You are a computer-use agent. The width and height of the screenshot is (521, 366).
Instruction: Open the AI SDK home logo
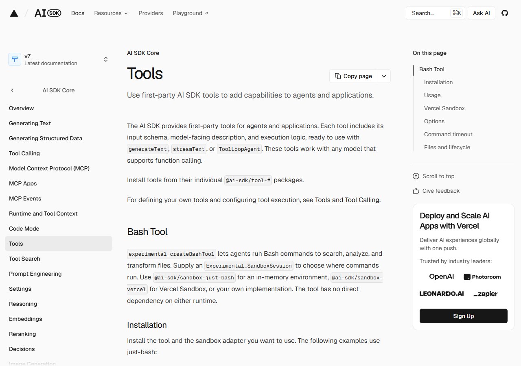tap(48, 13)
